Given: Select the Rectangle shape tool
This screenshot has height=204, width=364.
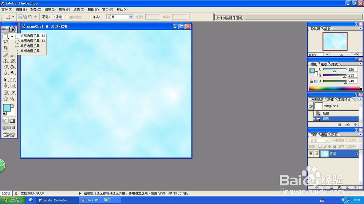Looking at the screenshot, I should coord(12,86).
